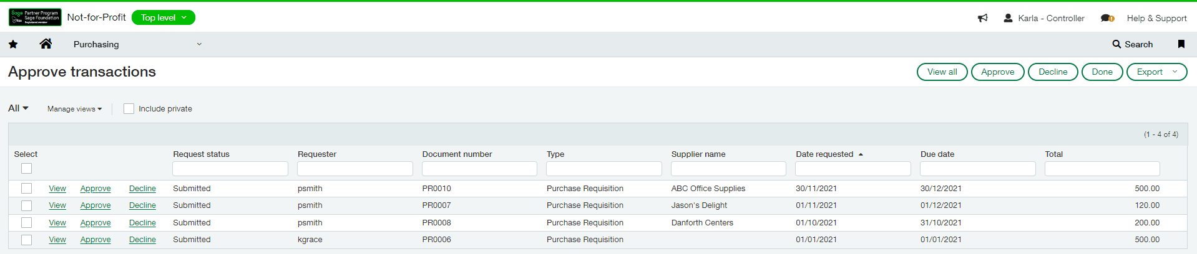Click the View all button
This screenshot has width=1197, height=254.
pyautogui.click(x=942, y=72)
